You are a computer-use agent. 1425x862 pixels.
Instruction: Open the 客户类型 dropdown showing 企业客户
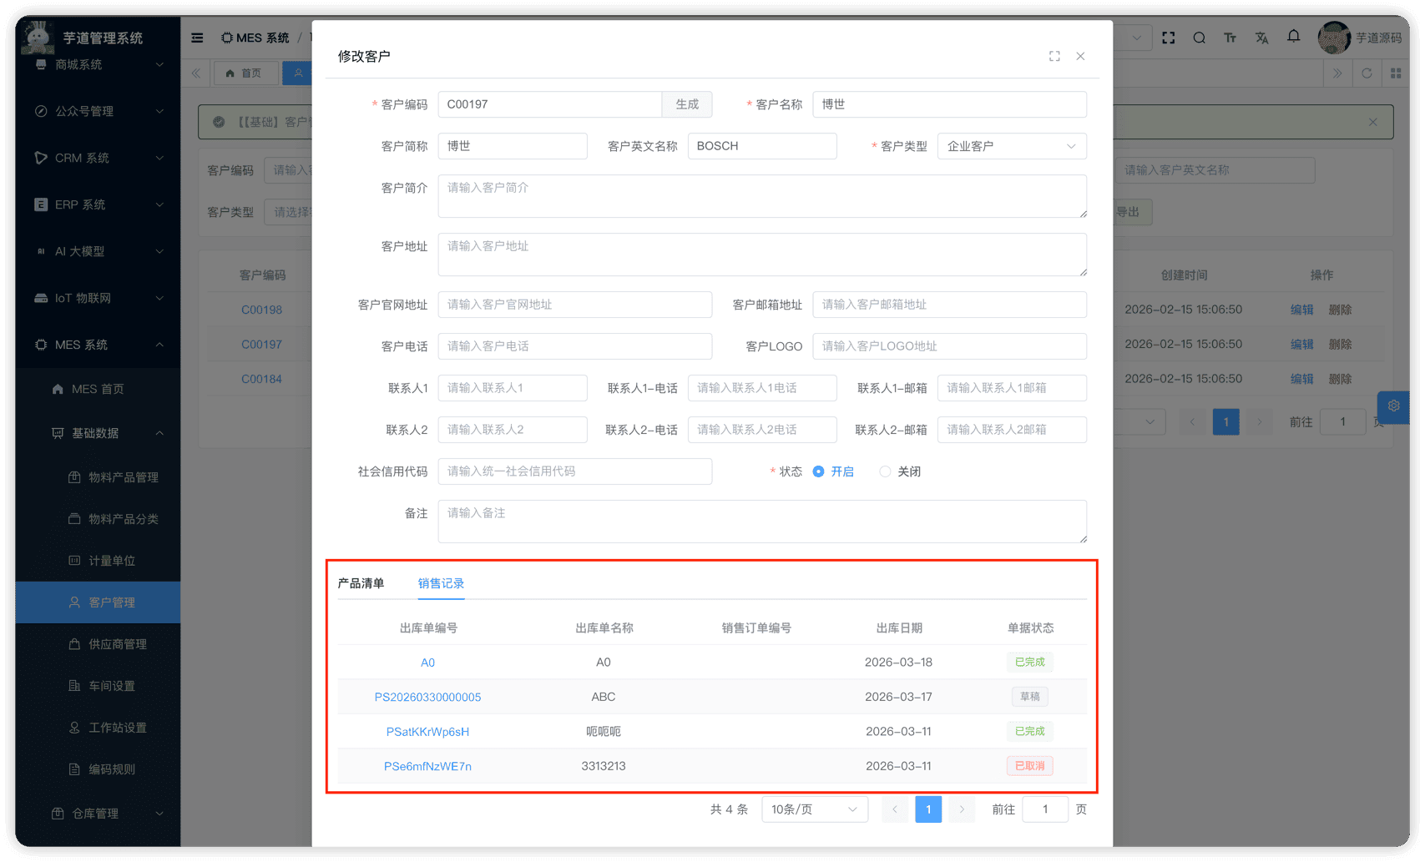click(x=1012, y=146)
